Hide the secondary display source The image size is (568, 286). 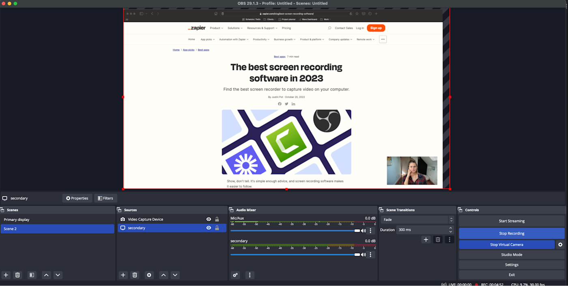[x=209, y=228]
